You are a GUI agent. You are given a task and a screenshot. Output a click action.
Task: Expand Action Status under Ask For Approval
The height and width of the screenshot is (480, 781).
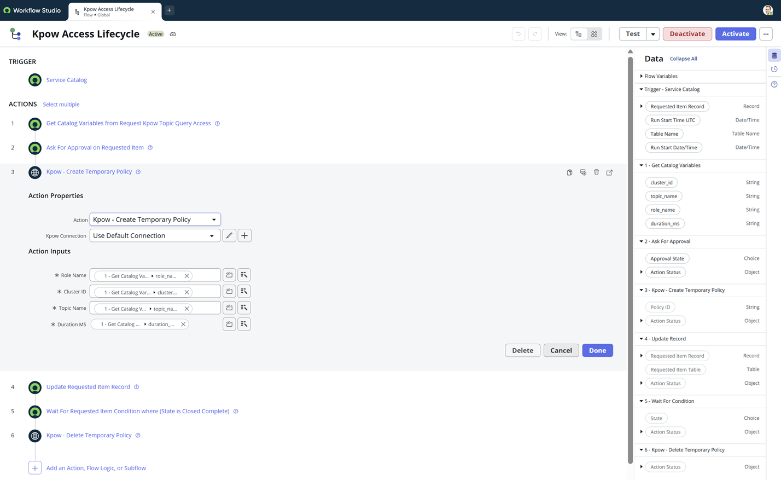(x=642, y=272)
